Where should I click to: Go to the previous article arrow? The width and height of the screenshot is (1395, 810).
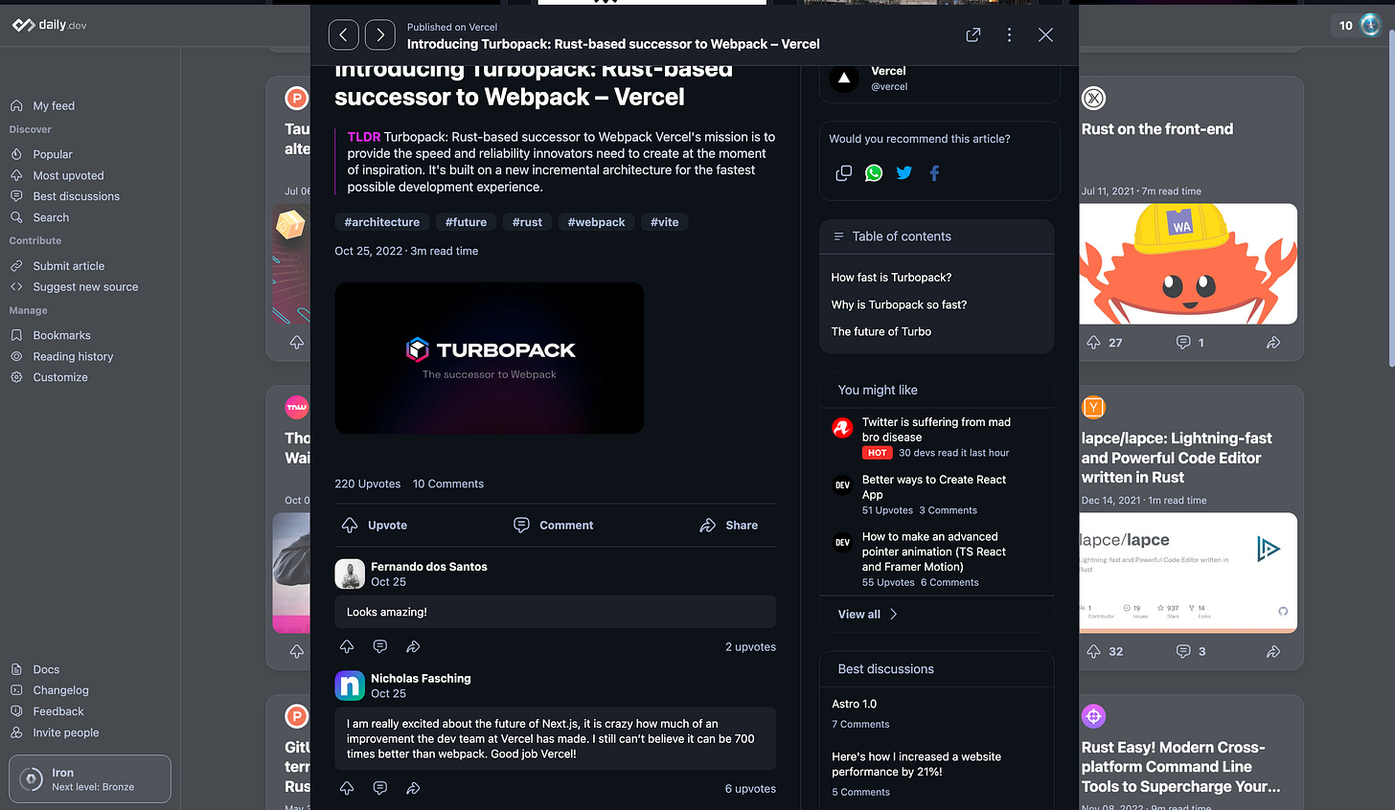pyautogui.click(x=344, y=35)
